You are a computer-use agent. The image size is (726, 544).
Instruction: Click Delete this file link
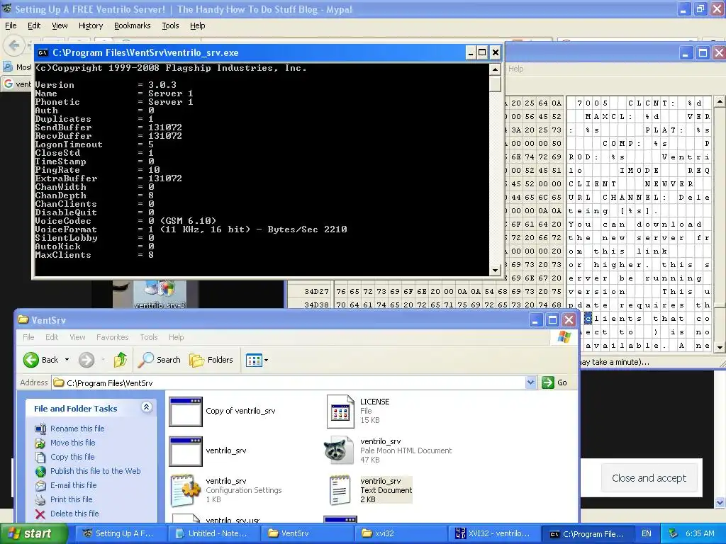click(x=74, y=514)
